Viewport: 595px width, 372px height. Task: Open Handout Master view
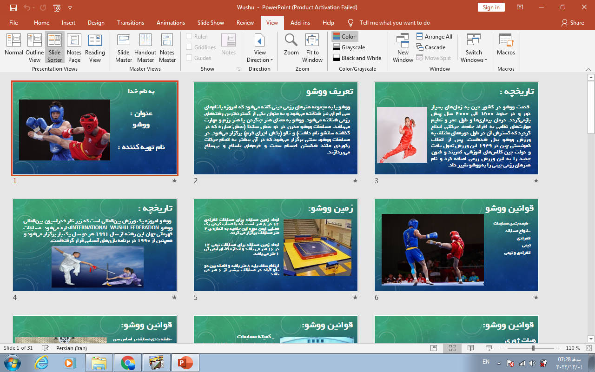pos(145,47)
